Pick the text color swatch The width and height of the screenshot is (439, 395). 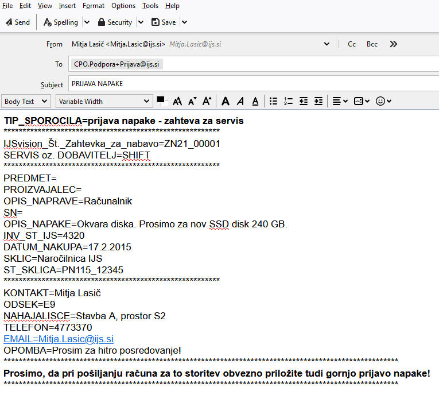161,100
